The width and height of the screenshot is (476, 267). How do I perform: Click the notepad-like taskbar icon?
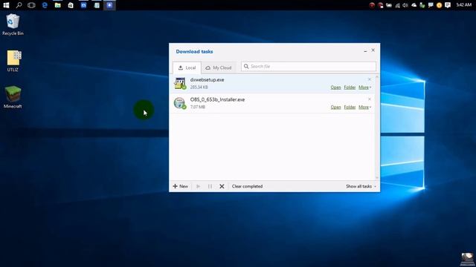(x=97, y=5)
